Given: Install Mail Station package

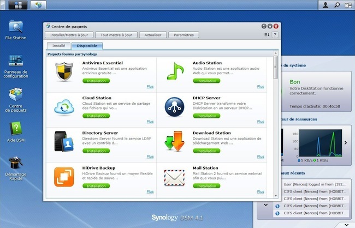Looking at the screenshot, I should (206, 186).
